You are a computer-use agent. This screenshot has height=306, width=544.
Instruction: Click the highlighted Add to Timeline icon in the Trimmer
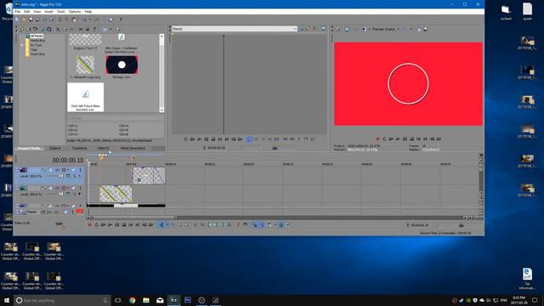click(249, 139)
